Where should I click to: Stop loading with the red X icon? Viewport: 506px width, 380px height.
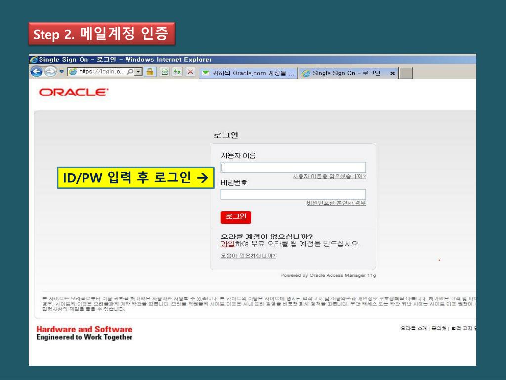(190, 72)
